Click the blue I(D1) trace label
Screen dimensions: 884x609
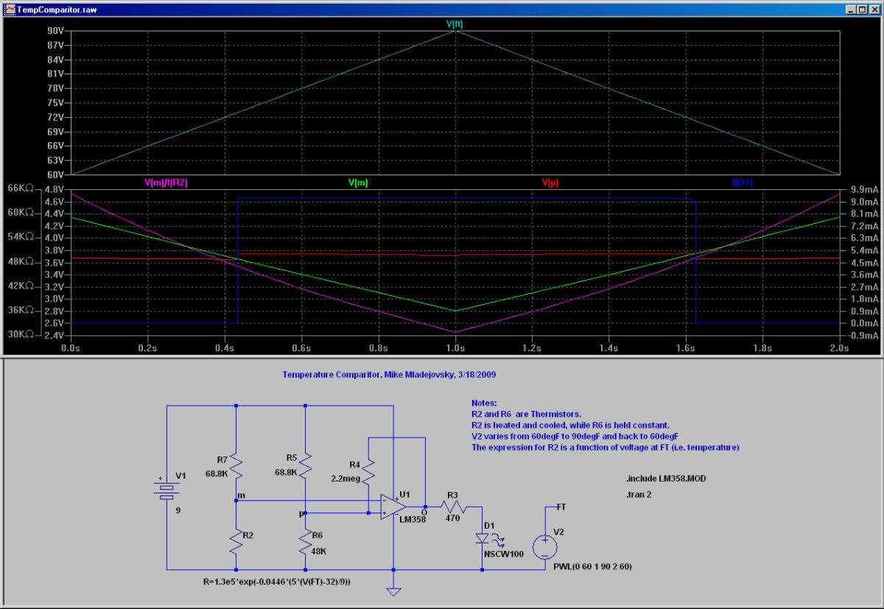click(743, 182)
